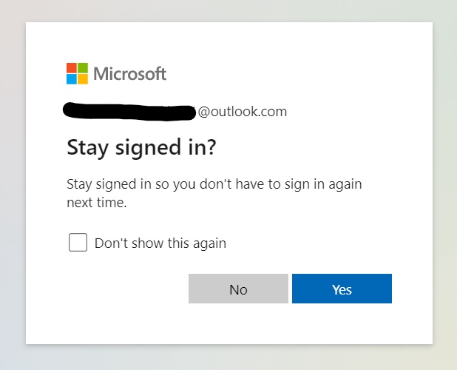
Task: Click the green square in Microsoft logo
Action: click(x=82, y=68)
